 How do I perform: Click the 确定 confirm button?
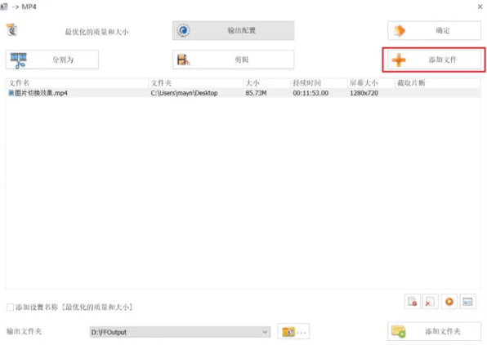coord(434,30)
